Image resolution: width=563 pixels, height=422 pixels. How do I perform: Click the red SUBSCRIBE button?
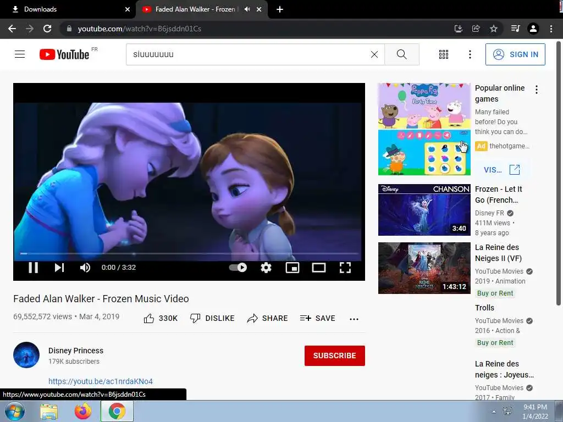335,356
